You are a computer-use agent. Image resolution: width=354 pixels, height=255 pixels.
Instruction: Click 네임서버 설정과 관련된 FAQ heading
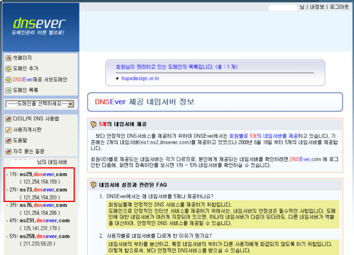pyautogui.click(x=133, y=185)
